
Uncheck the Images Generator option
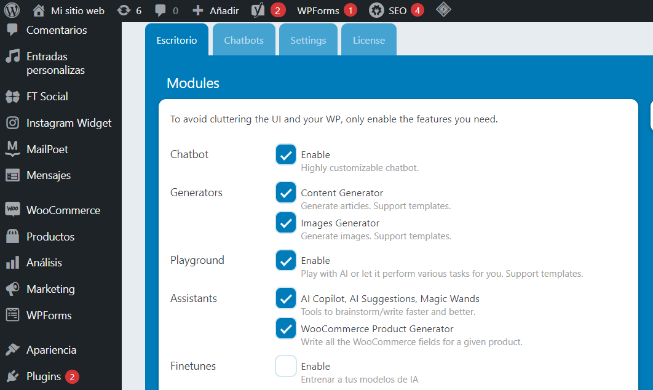click(x=285, y=223)
